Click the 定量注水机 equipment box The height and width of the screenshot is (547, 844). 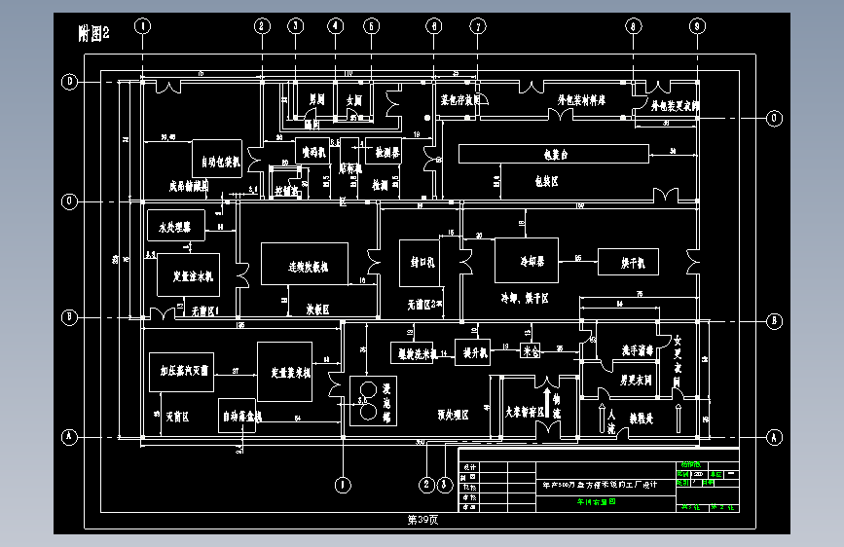coord(189,275)
